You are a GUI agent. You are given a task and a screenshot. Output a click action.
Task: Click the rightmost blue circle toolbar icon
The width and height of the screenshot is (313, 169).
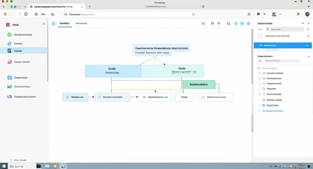(x=248, y=23)
